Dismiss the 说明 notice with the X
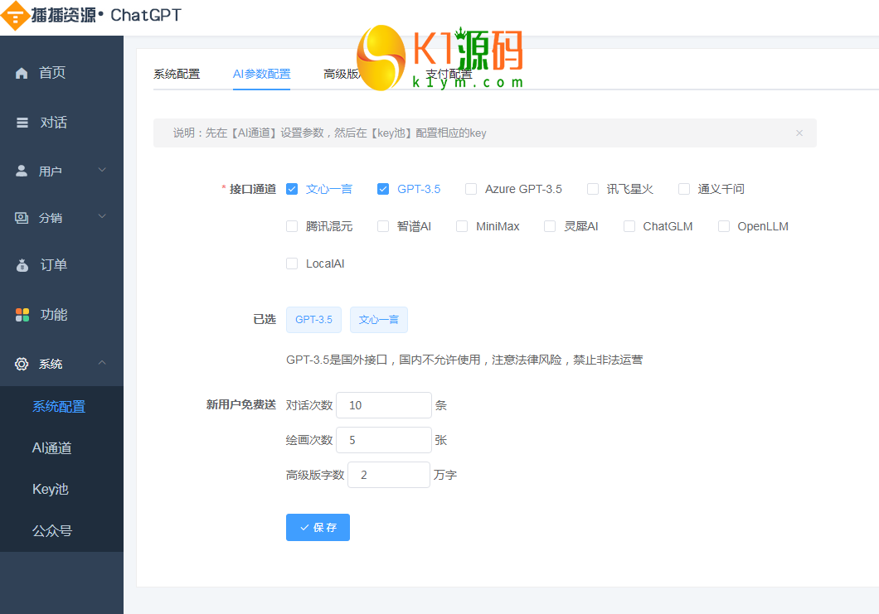 [x=799, y=133]
